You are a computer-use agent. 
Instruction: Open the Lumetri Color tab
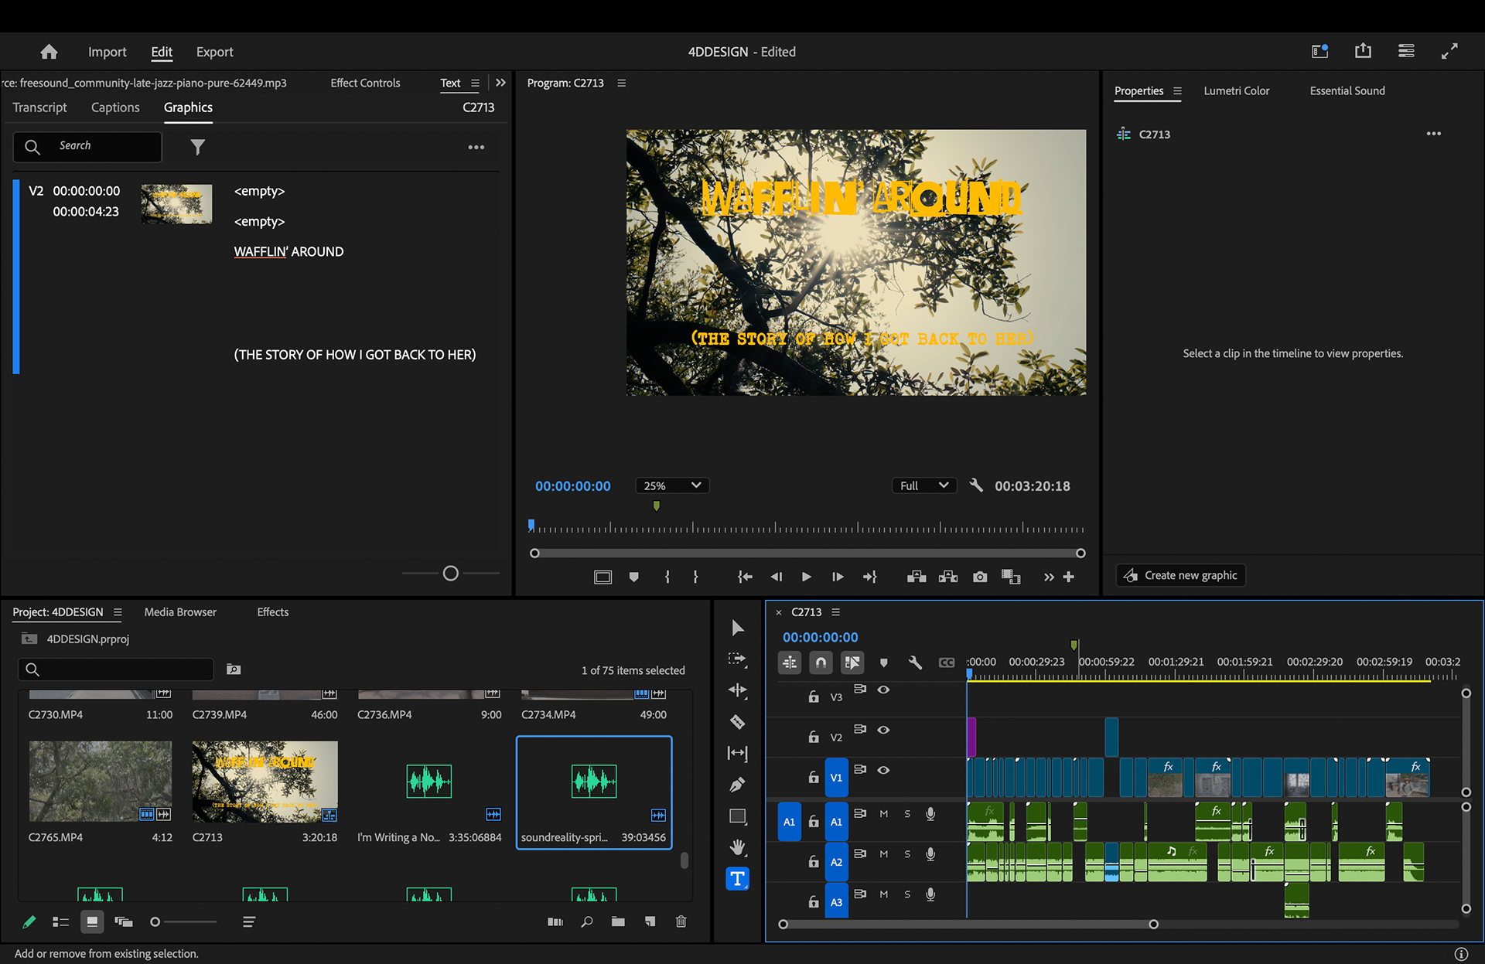(1236, 90)
